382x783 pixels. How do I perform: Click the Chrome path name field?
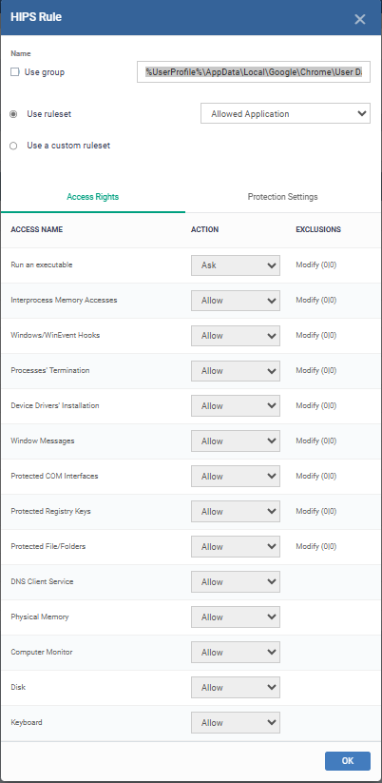(254, 72)
